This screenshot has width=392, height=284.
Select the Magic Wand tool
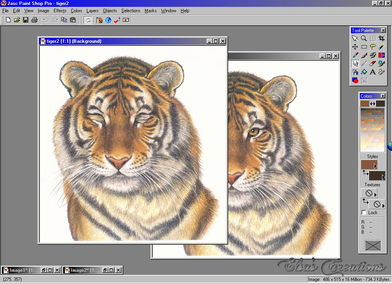coord(381,47)
